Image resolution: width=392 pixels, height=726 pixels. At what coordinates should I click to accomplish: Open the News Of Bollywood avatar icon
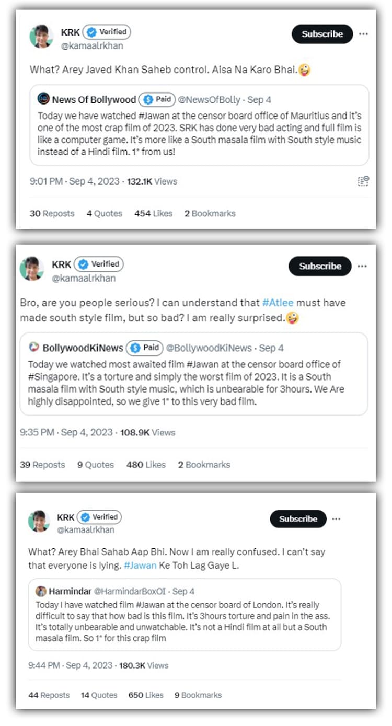pyautogui.click(x=43, y=99)
